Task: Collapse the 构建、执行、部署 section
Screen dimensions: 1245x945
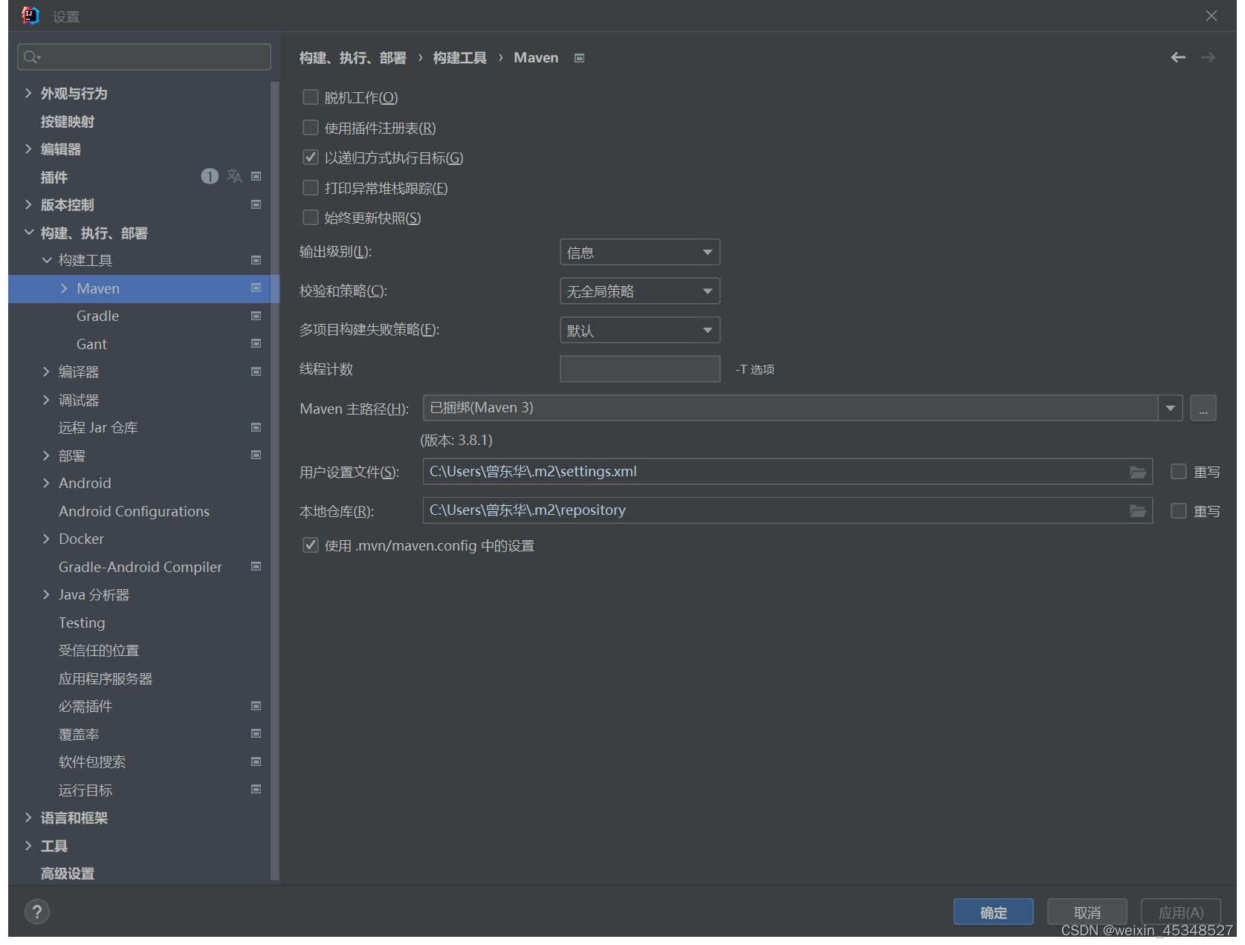Action: click(x=28, y=233)
